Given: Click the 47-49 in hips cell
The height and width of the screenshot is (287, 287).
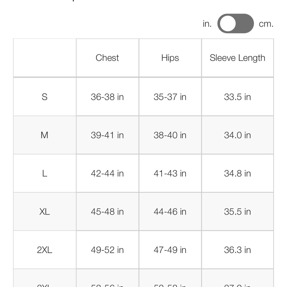Looking at the screenshot, I should (x=170, y=250).
